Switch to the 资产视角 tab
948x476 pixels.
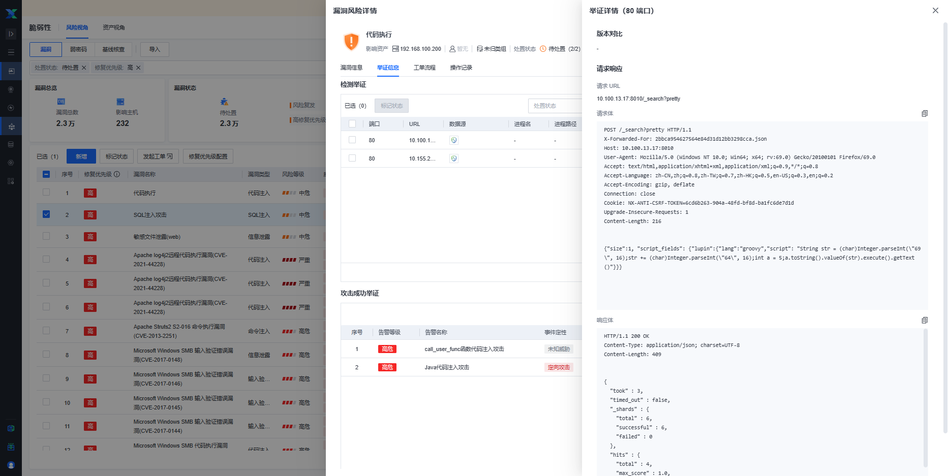click(x=113, y=27)
